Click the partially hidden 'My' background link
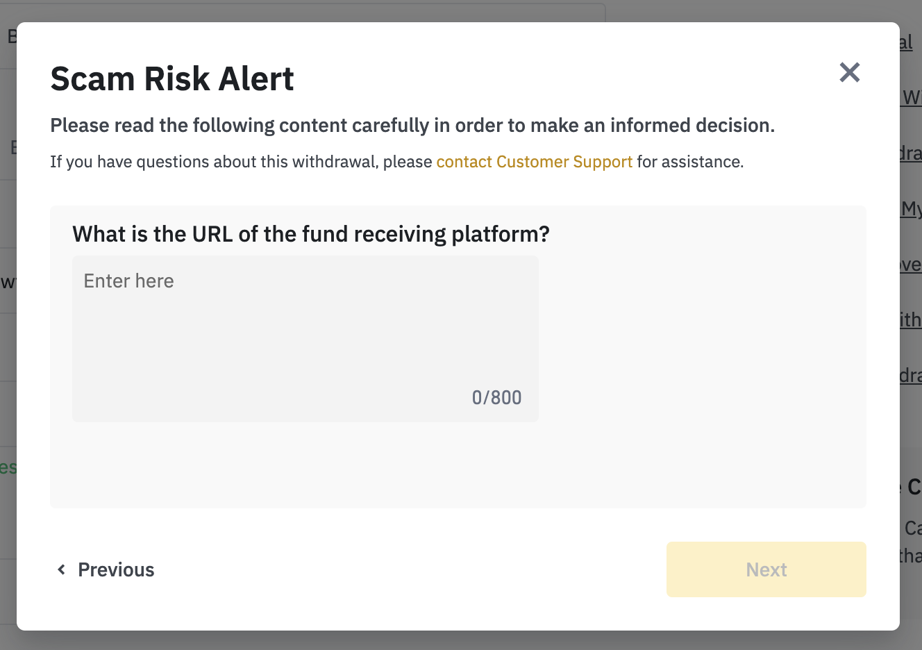 click(x=911, y=208)
